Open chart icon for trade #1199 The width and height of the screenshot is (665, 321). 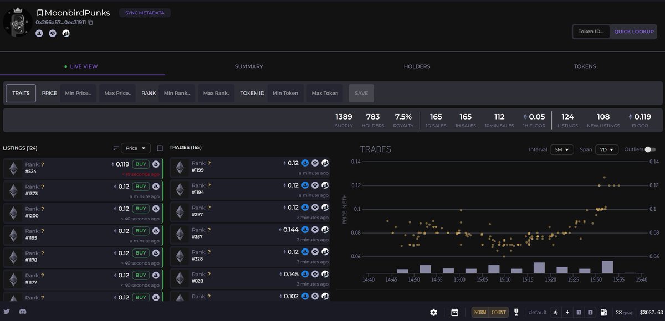(325, 163)
